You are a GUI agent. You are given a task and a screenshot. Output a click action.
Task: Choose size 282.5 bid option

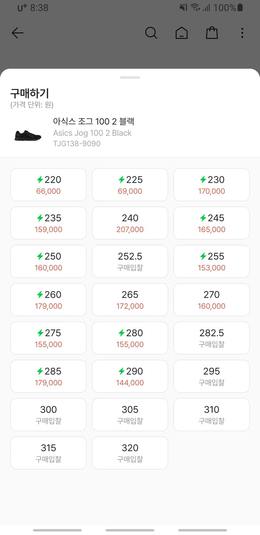pos(212,338)
